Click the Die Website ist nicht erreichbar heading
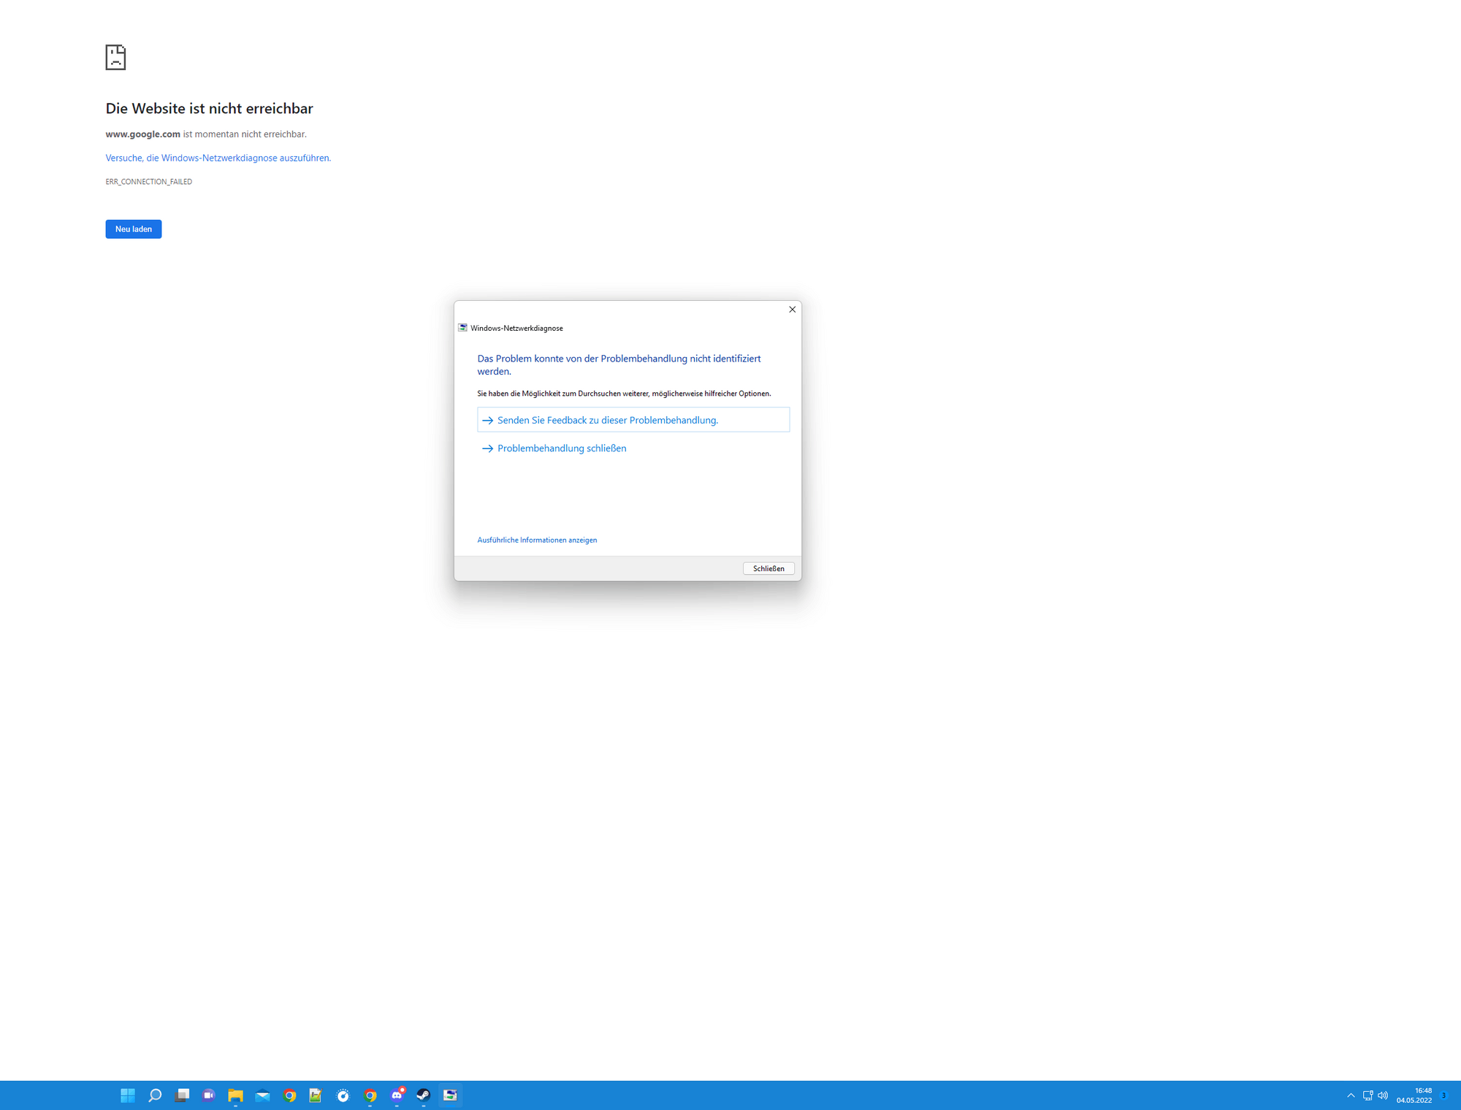1461x1110 pixels. pyautogui.click(x=209, y=108)
